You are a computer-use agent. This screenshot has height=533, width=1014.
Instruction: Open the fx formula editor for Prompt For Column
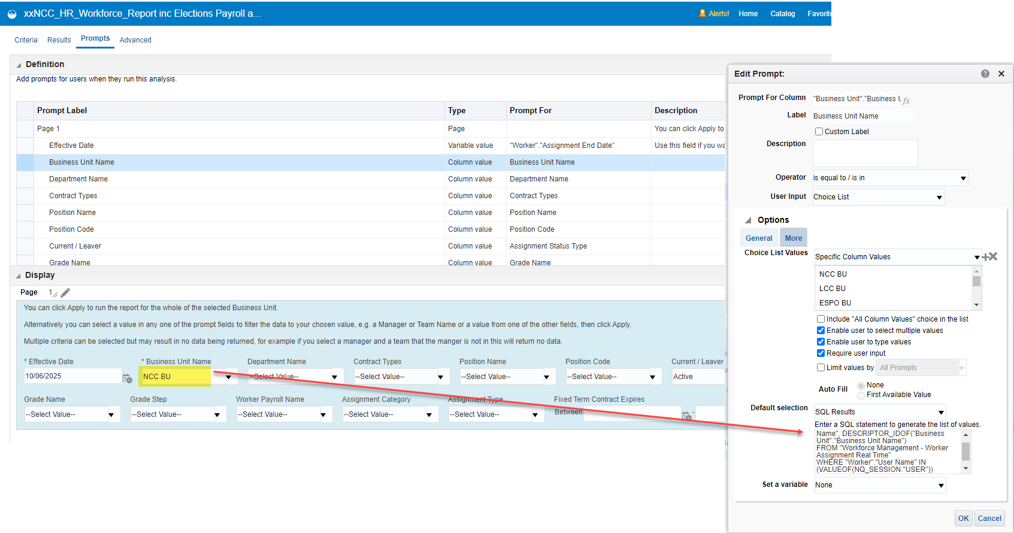click(906, 101)
